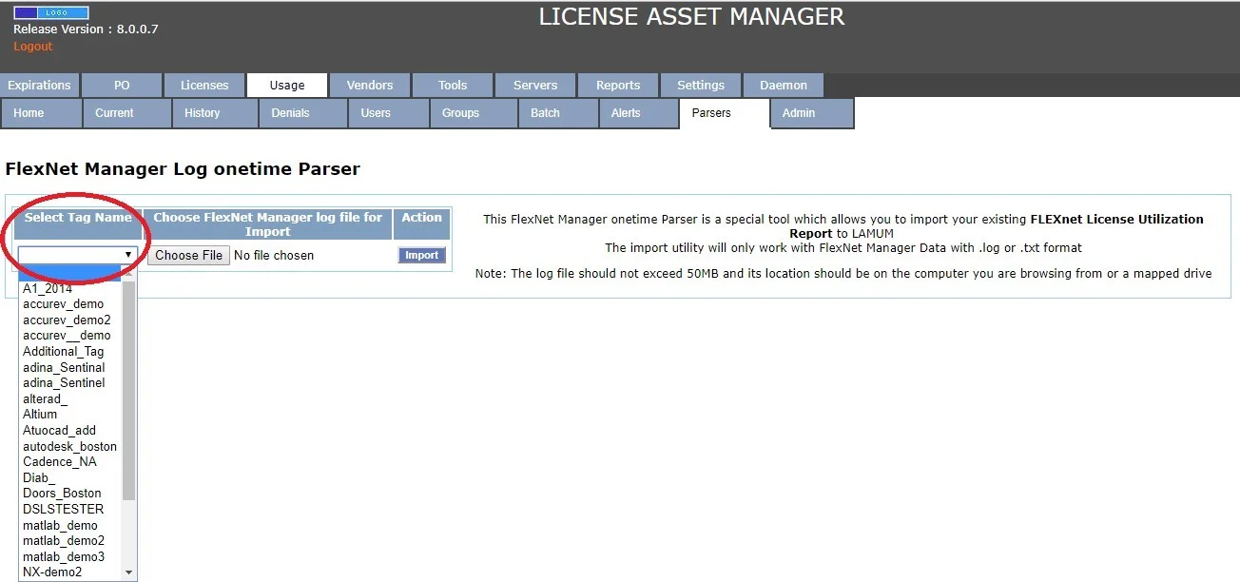Select the Usage tab
This screenshot has width=1240, height=582.
pyautogui.click(x=287, y=86)
